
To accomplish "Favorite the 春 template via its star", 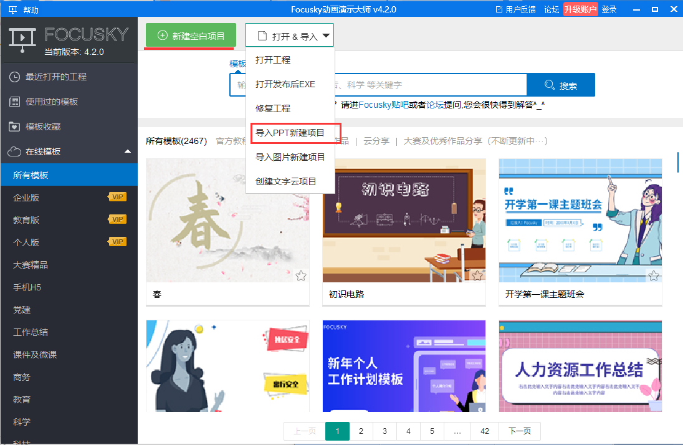I will [301, 275].
